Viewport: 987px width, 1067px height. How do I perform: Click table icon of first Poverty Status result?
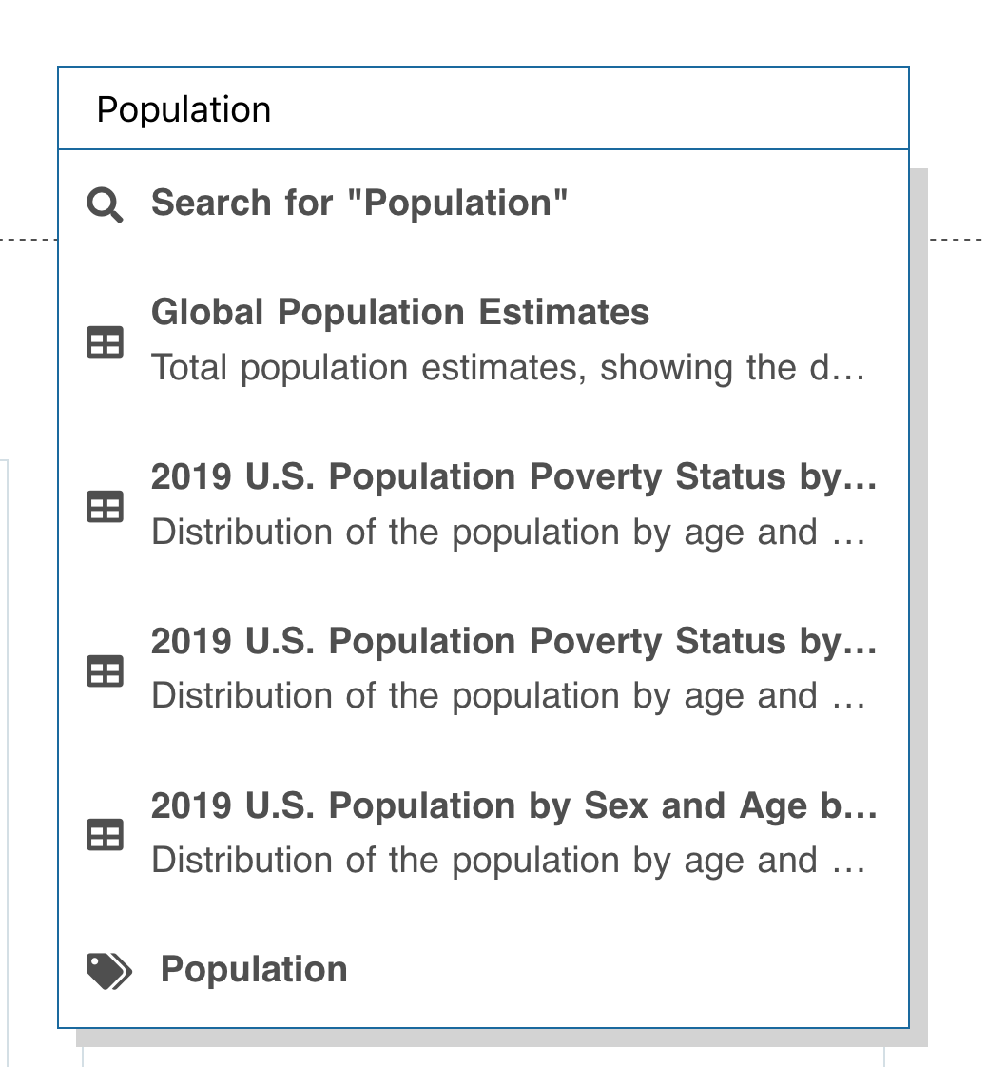[x=105, y=507]
